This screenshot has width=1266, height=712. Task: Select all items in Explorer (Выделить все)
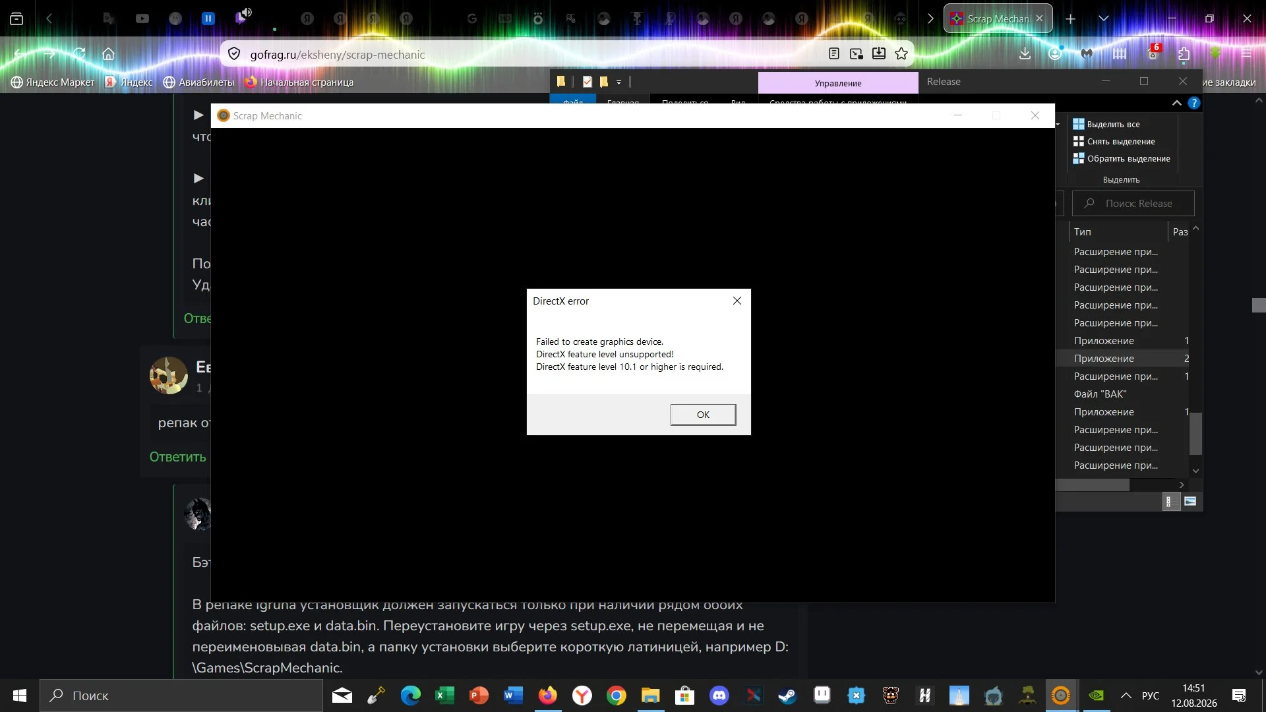coord(1106,124)
